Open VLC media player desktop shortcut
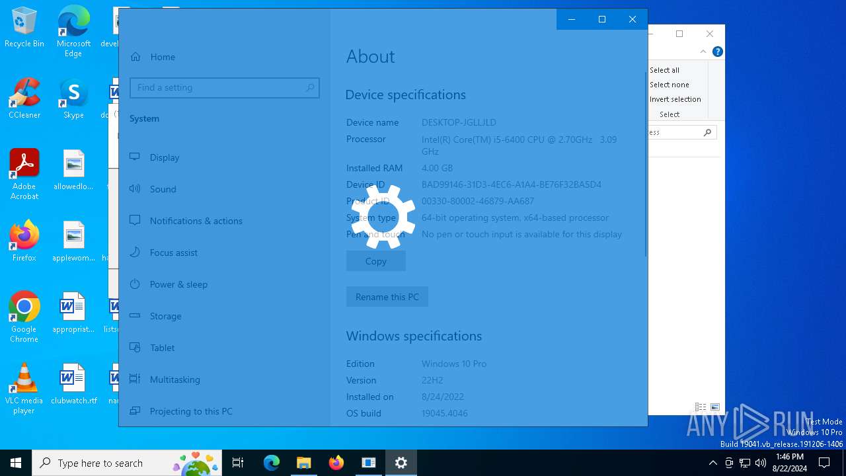The image size is (846, 476). point(24,389)
